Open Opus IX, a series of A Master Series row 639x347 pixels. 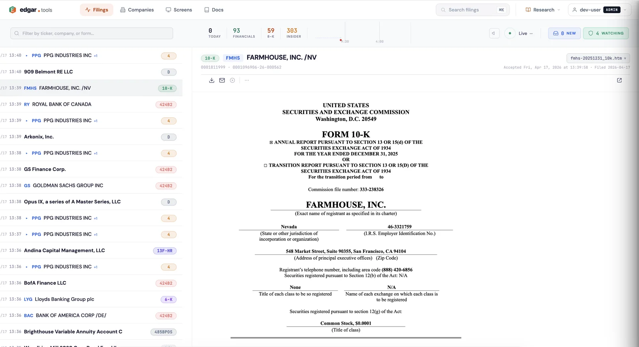coord(91,202)
